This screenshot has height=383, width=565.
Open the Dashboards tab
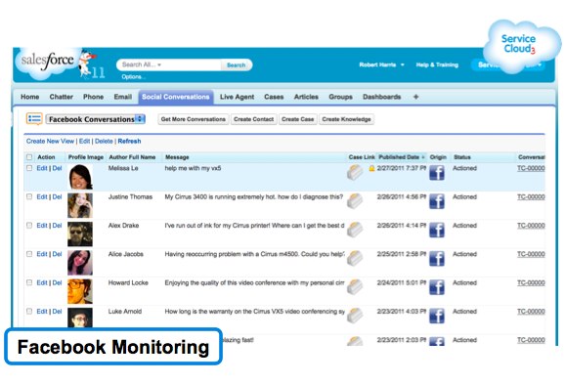click(x=382, y=97)
